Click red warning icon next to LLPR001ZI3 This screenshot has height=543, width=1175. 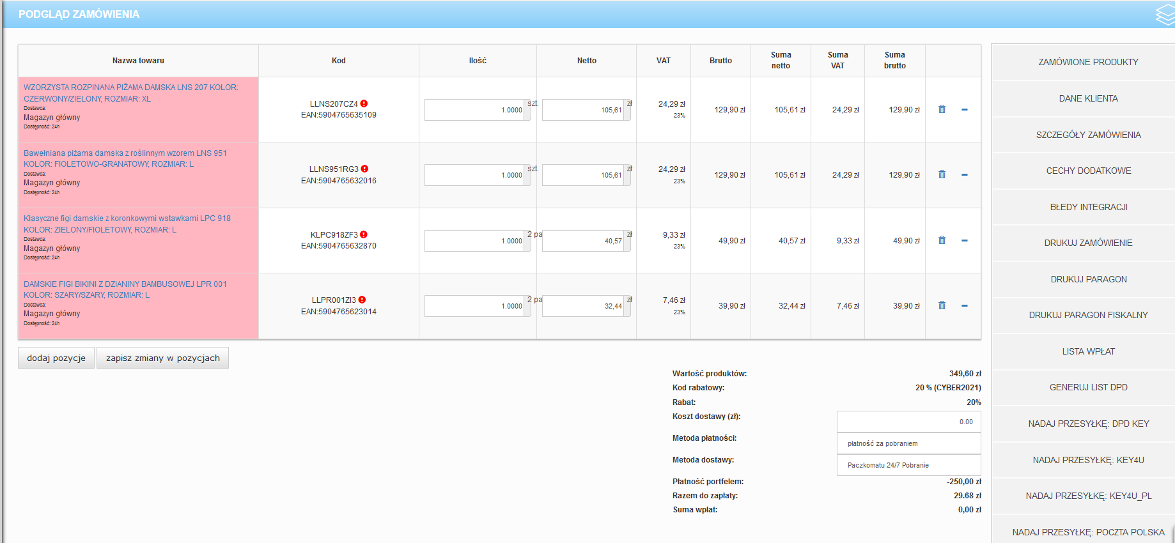362,300
